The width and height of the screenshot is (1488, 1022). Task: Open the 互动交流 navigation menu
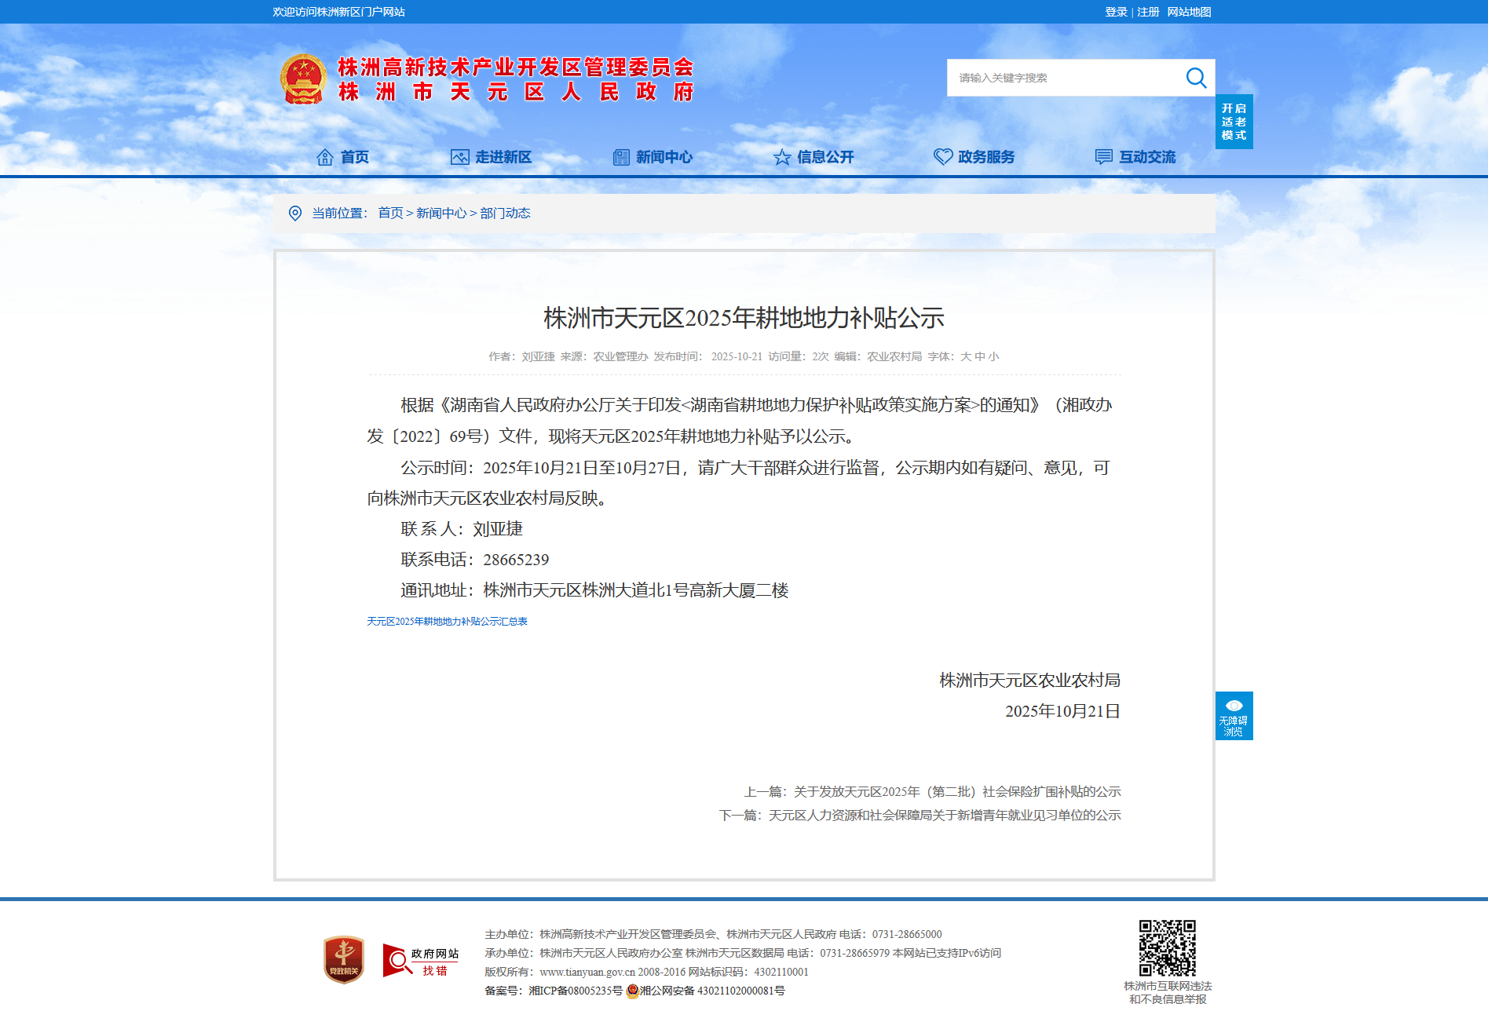pyautogui.click(x=1135, y=157)
